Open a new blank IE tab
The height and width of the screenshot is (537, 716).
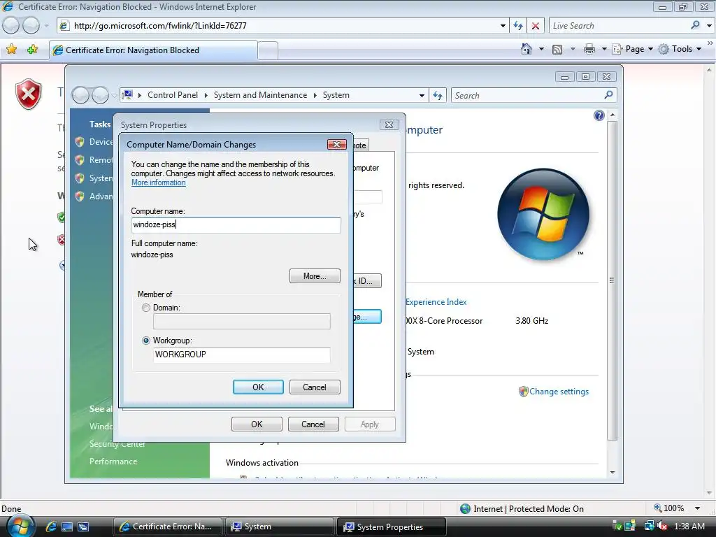coord(268,50)
